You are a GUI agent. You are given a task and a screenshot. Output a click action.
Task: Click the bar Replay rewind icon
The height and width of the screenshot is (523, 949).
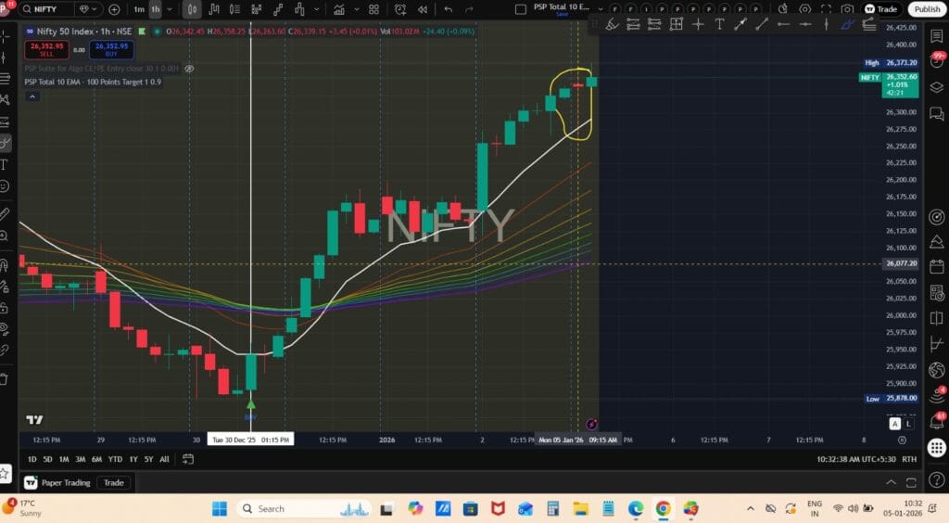(x=422, y=9)
